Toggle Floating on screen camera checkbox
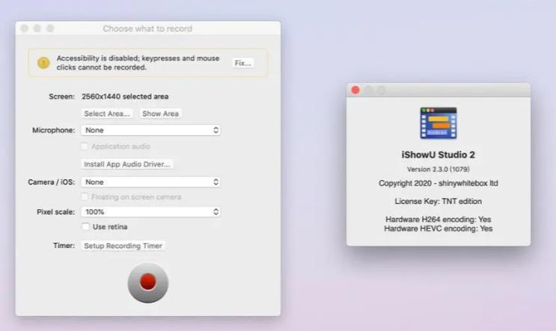 [x=85, y=197]
